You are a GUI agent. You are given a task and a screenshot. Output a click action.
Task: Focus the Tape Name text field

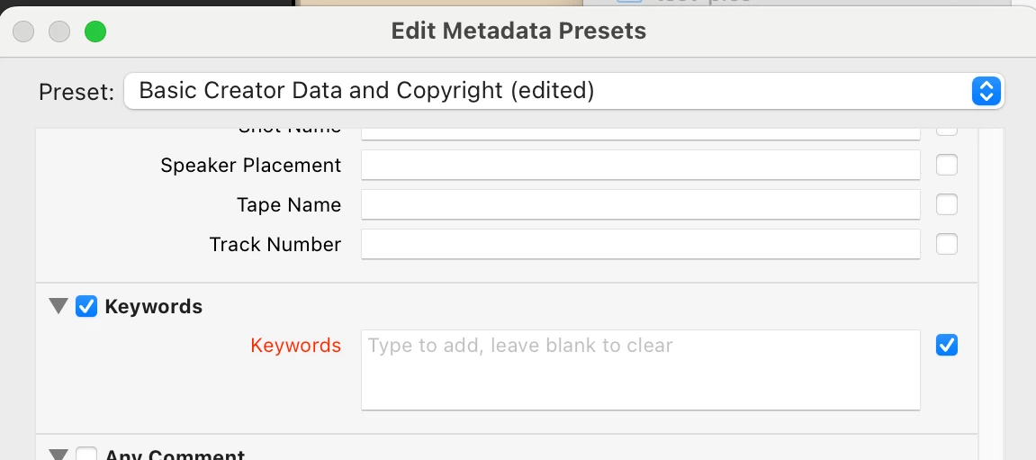tap(640, 204)
